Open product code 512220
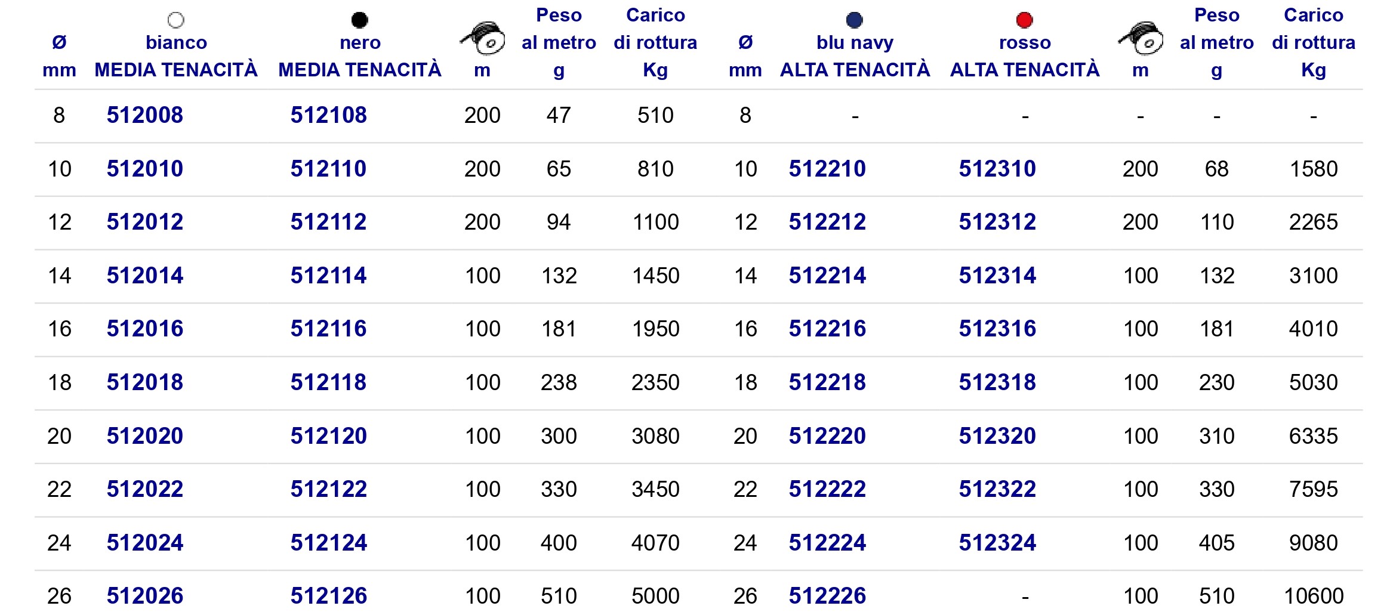The width and height of the screenshot is (1393, 615). pyautogui.click(x=827, y=436)
